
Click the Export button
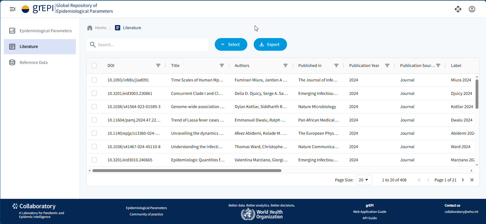(270, 44)
